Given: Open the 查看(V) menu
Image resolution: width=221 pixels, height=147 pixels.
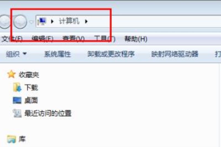Looking at the screenshot, I should coord(73,39).
